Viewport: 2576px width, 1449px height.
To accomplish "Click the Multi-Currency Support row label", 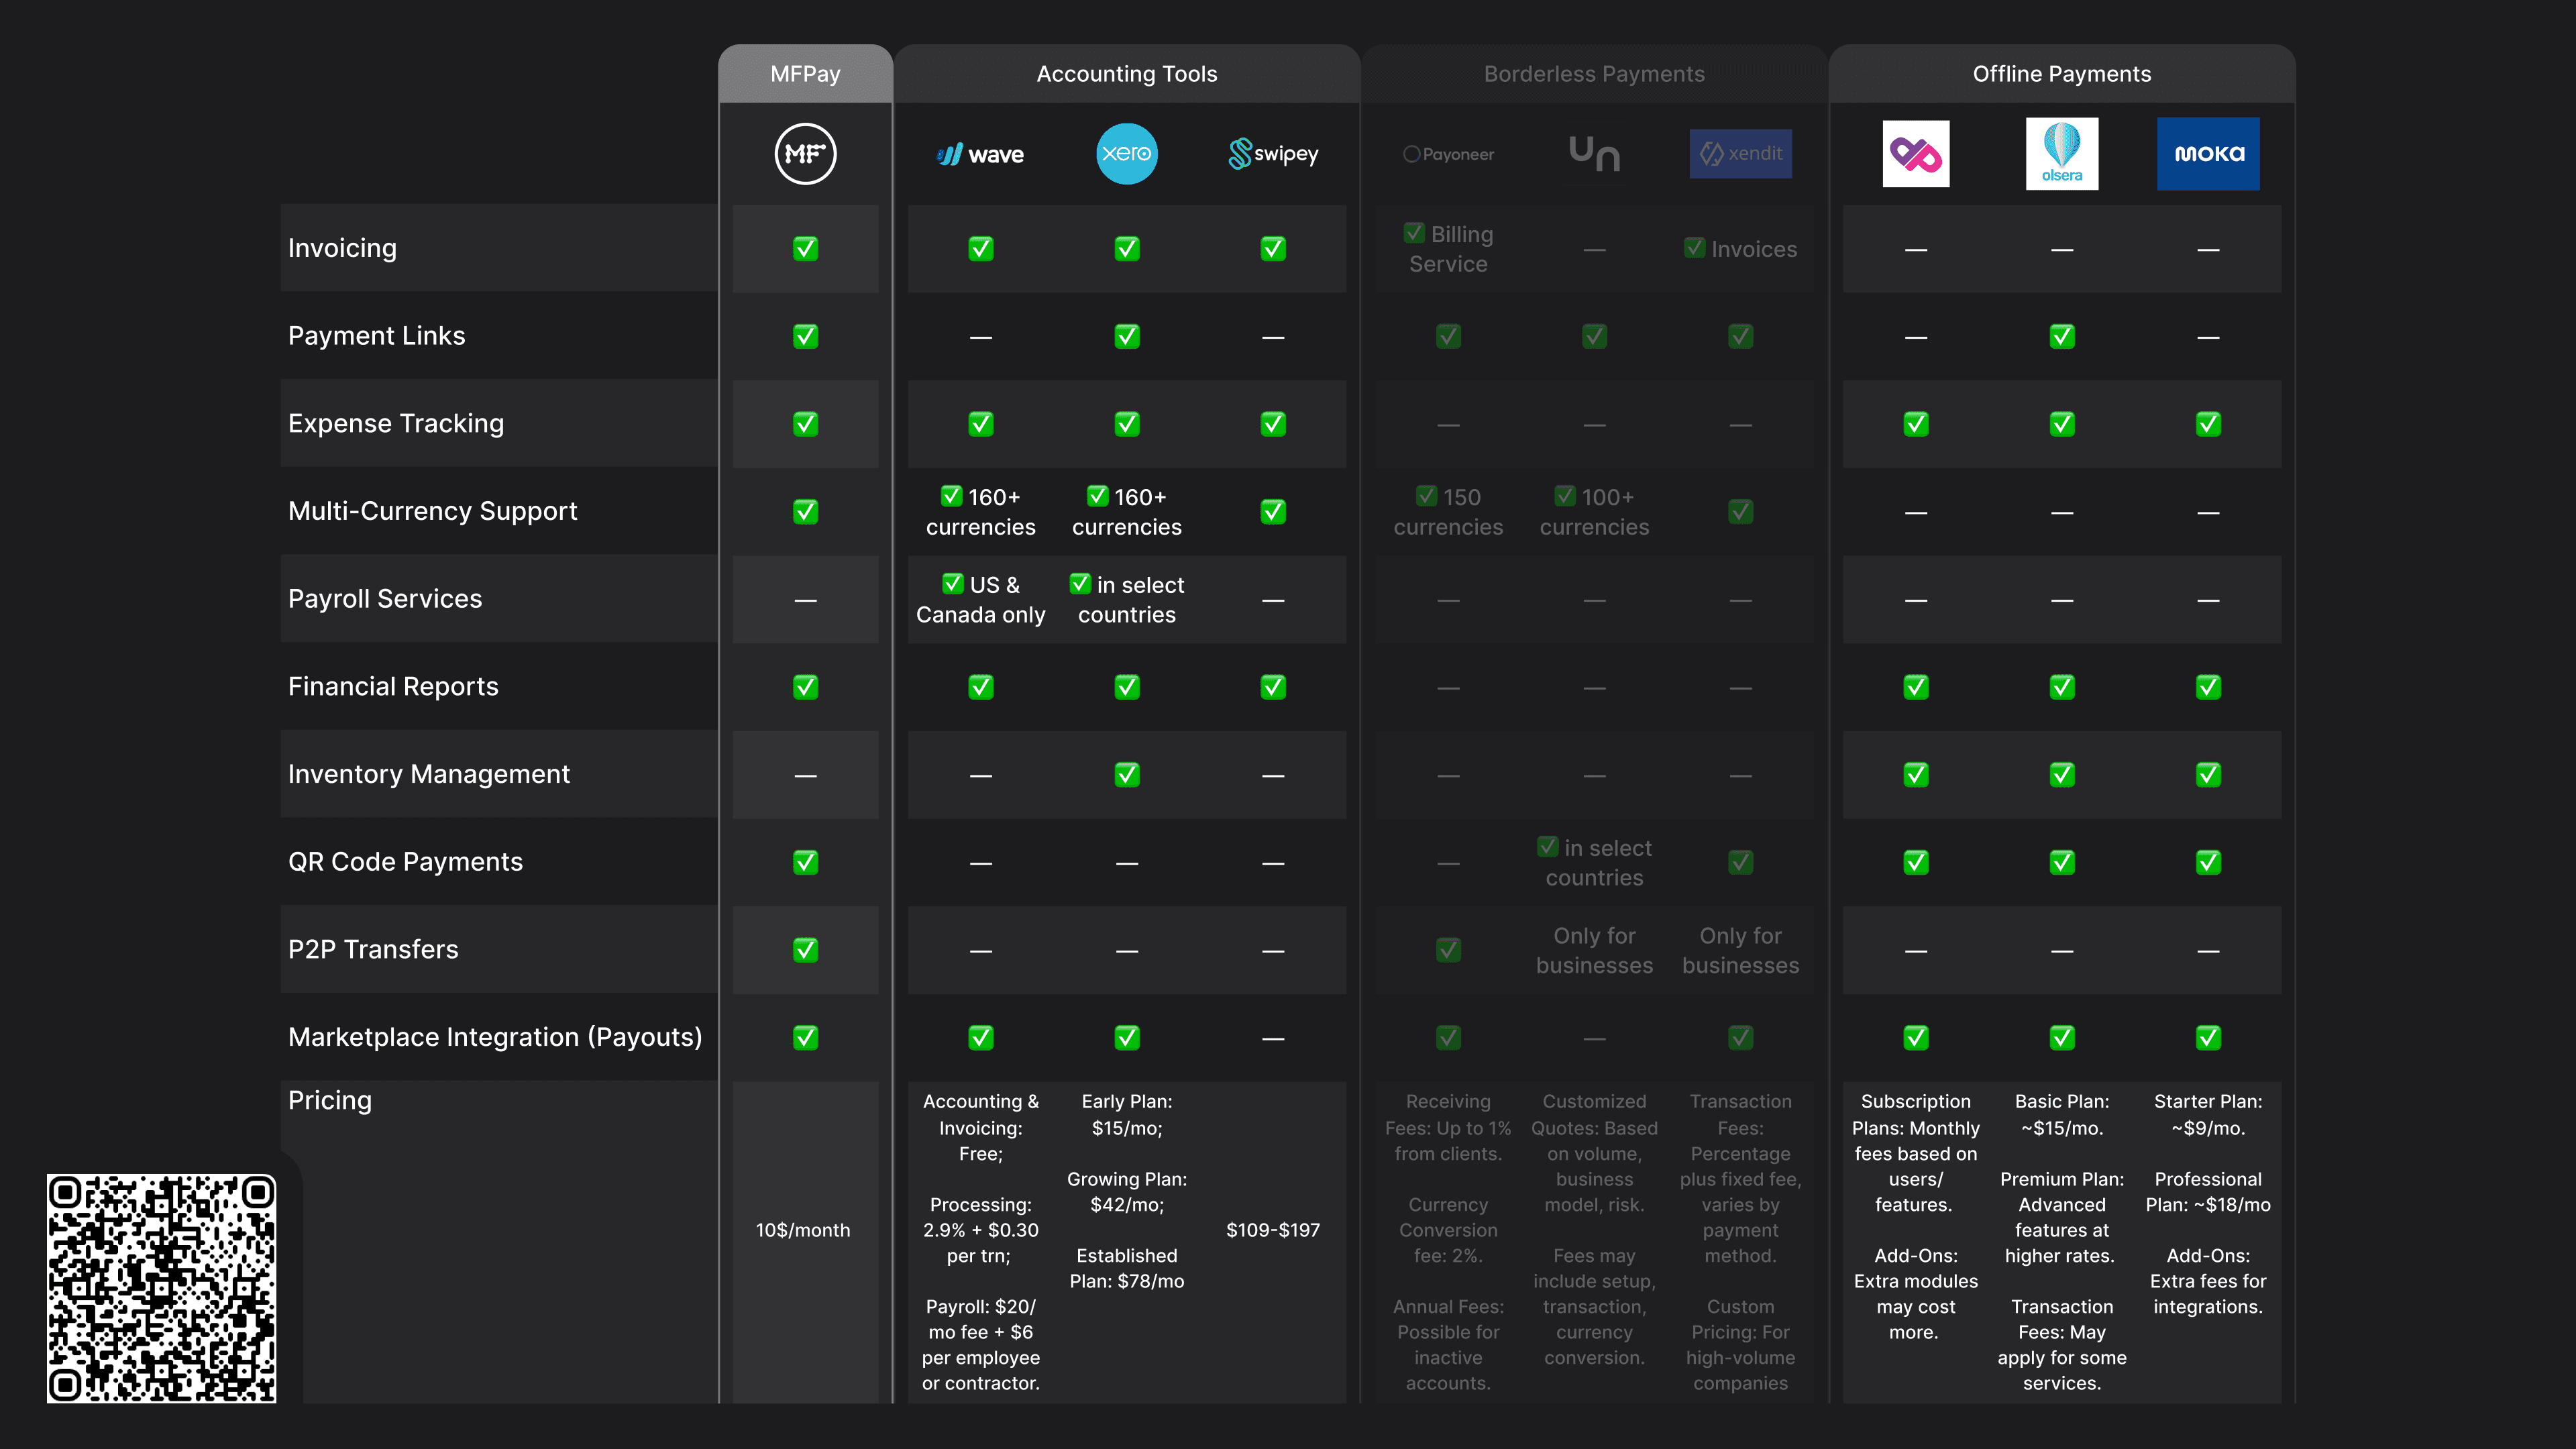I will point(432,511).
